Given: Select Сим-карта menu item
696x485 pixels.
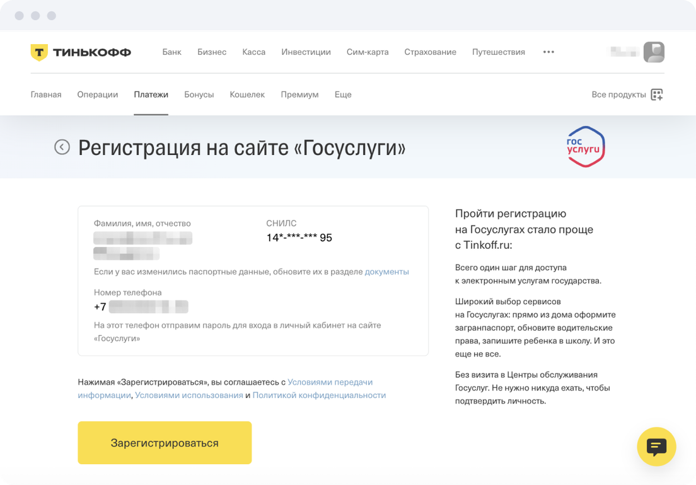Looking at the screenshot, I should tap(368, 52).
